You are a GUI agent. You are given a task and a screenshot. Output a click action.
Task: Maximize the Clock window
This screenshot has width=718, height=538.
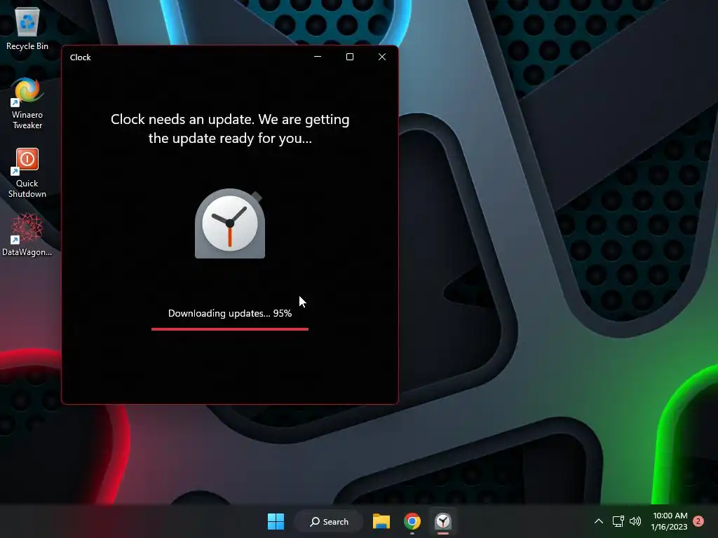pos(350,57)
